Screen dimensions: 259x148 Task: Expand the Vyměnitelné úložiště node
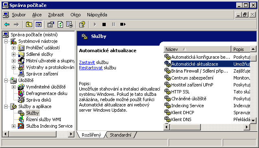13,87
